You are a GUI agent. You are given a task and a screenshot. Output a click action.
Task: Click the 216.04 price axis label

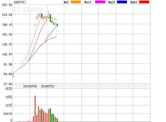[7, 15]
